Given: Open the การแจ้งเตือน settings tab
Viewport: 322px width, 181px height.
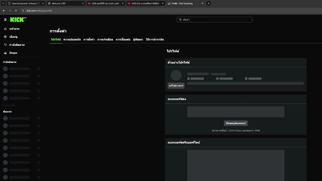Looking at the screenshot, I should tap(105, 39).
